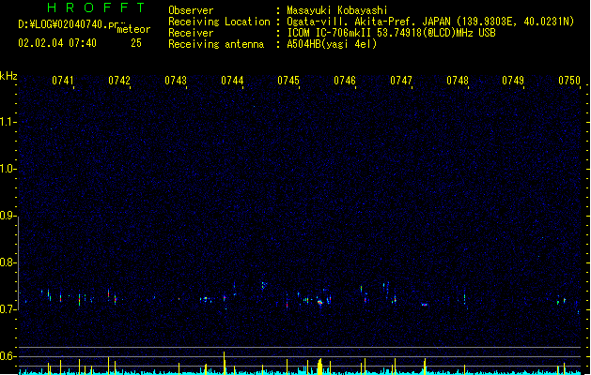Click the 'Receiving antenna' field label
Screen dimensions: 591x375
point(216,44)
